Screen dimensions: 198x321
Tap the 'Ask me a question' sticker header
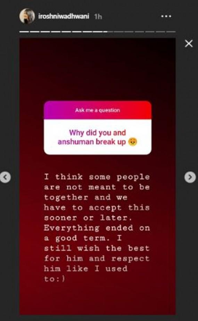(x=98, y=110)
